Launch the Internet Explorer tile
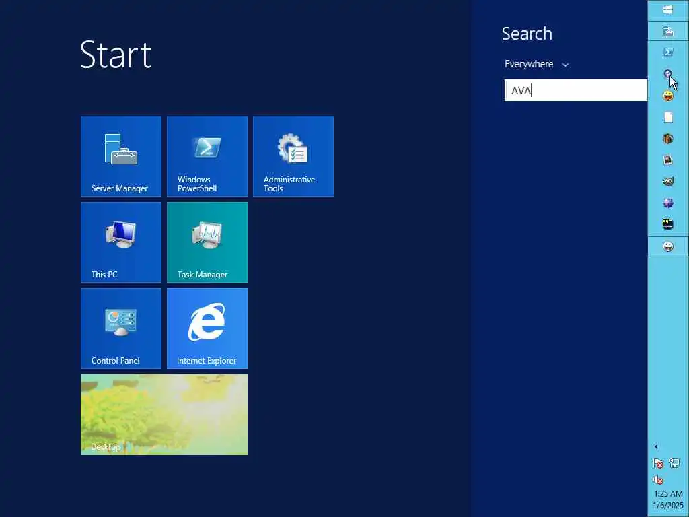Image resolution: width=689 pixels, height=517 pixels. click(207, 329)
